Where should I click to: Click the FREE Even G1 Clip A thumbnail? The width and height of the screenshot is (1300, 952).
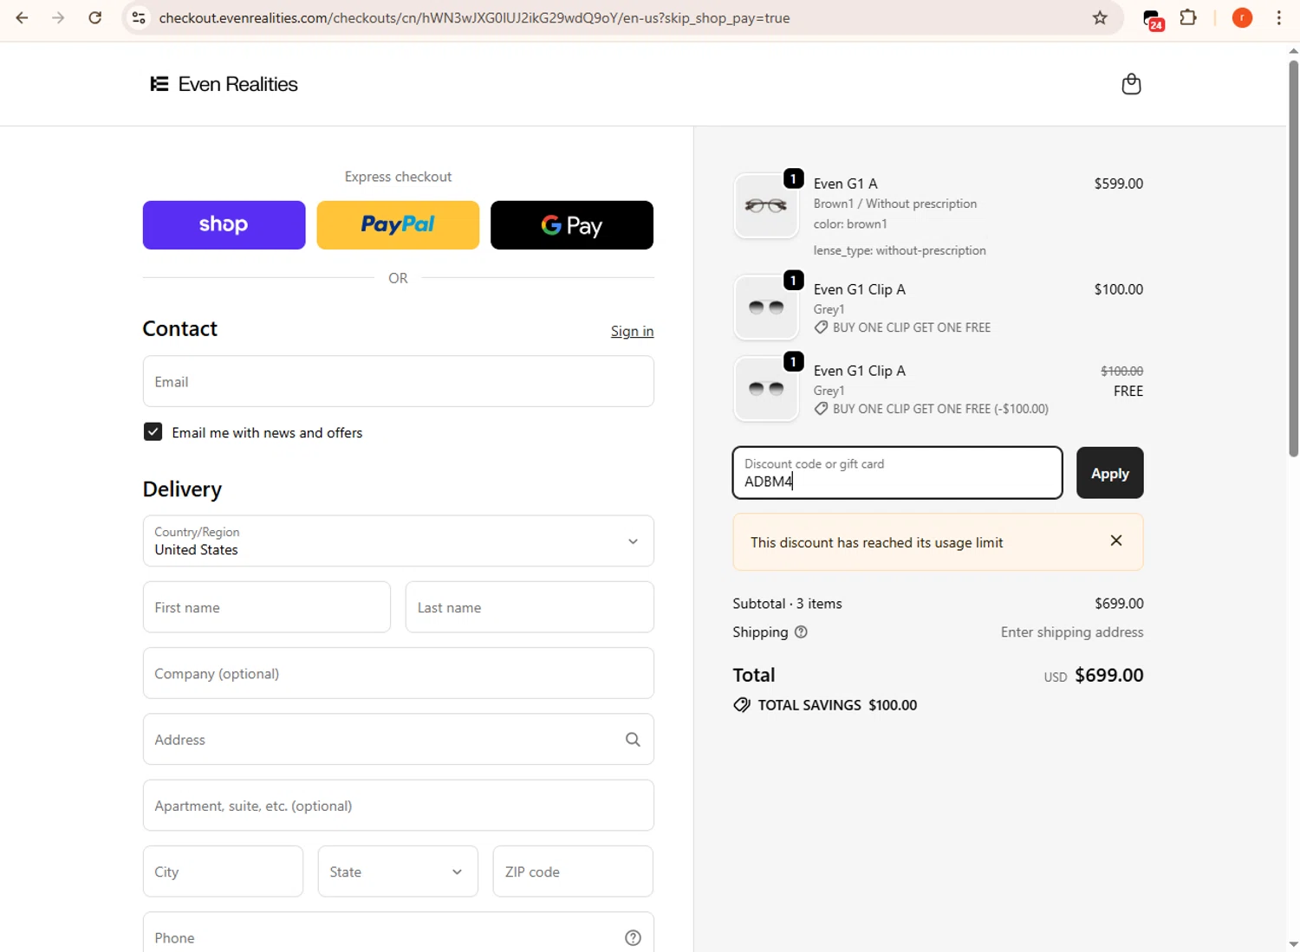click(x=766, y=389)
